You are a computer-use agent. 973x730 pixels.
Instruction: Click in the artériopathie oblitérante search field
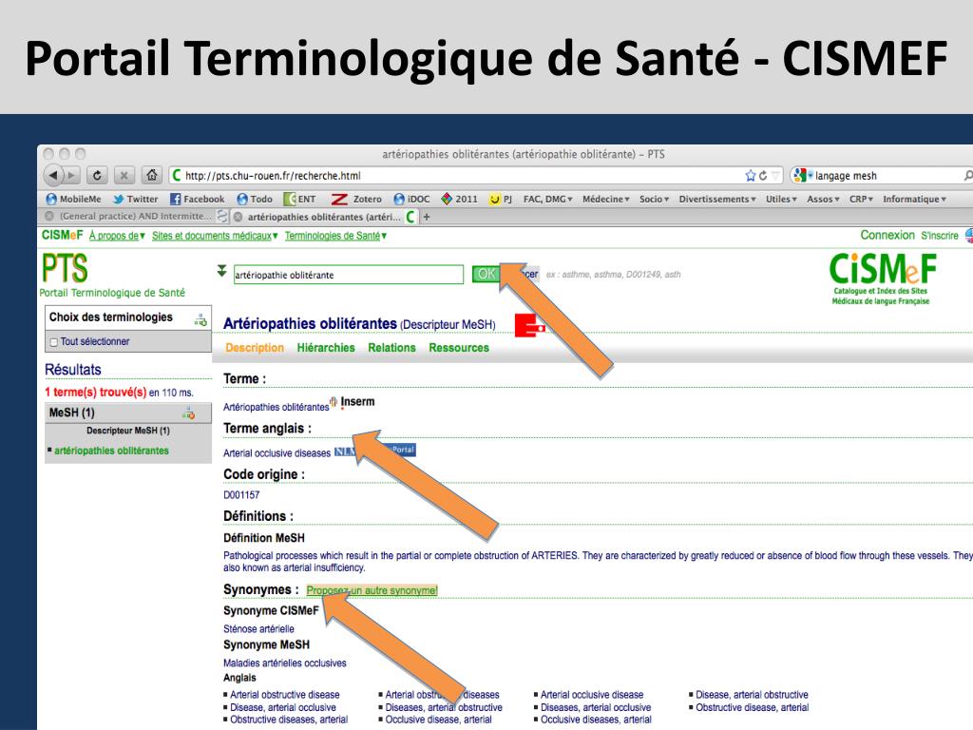coord(348,275)
